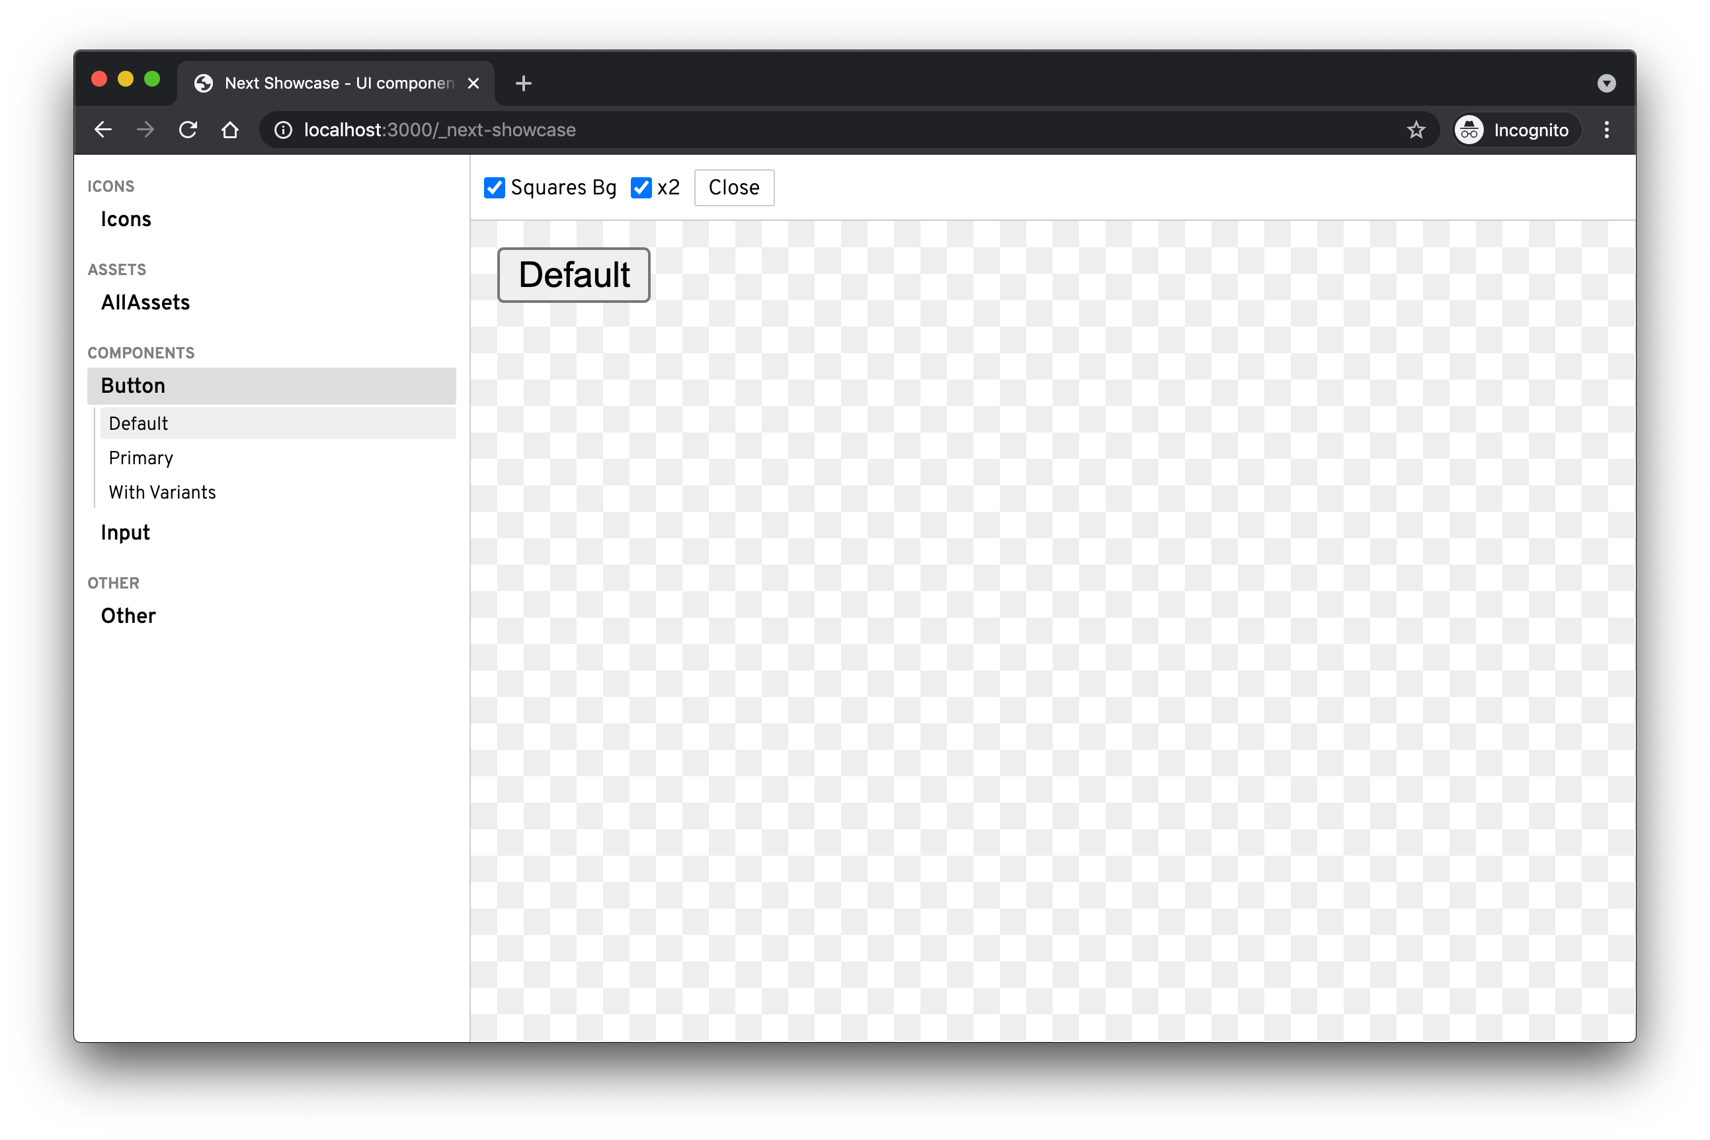Click the OTHER section heading
The image size is (1710, 1140).
114,583
